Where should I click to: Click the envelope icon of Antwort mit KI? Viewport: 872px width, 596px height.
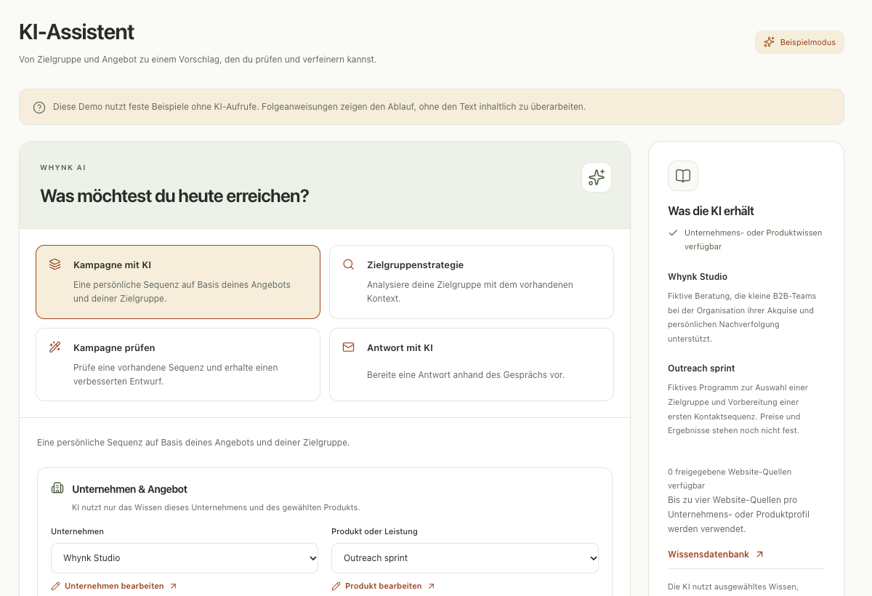349,347
